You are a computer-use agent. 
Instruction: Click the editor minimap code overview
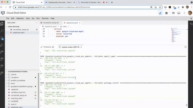click(176, 35)
